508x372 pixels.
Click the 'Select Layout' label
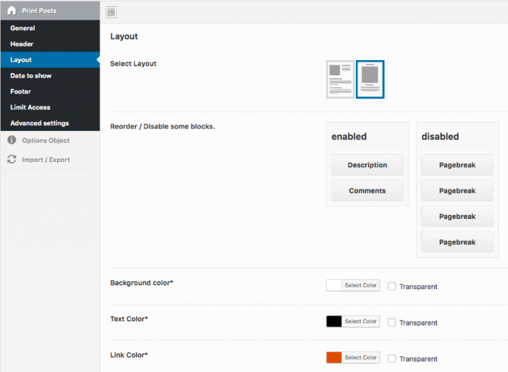(133, 64)
